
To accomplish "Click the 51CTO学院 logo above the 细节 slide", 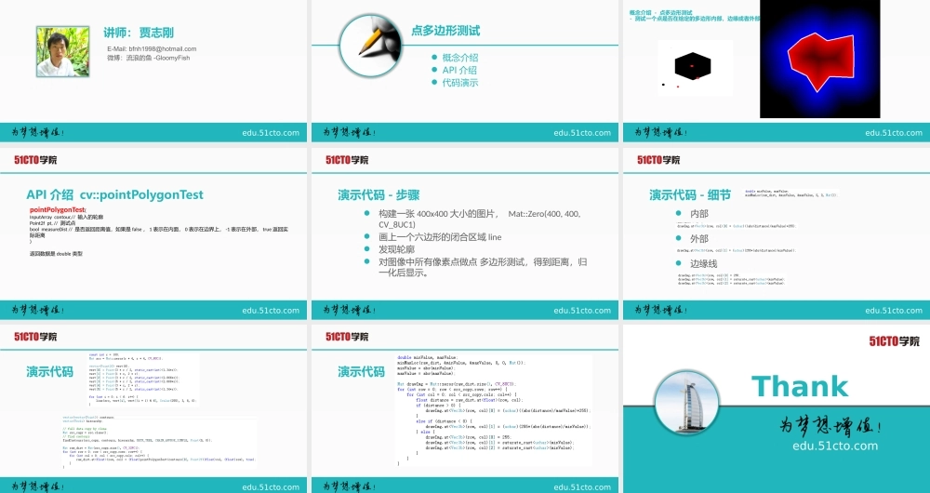I will [658, 160].
